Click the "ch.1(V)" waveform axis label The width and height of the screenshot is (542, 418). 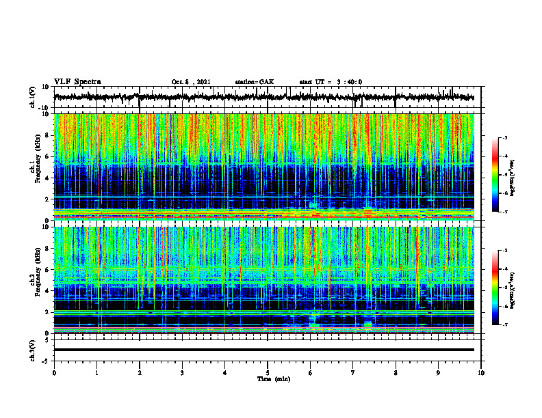[33, 97]
